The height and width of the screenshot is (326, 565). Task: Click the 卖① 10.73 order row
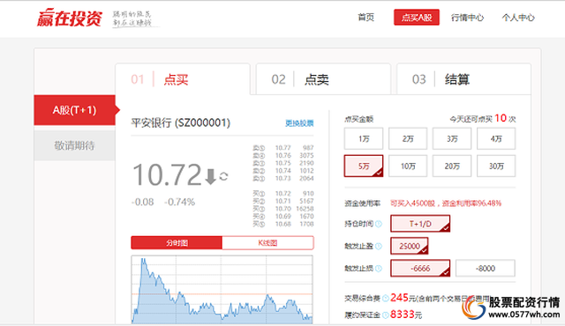click(282, 178)
